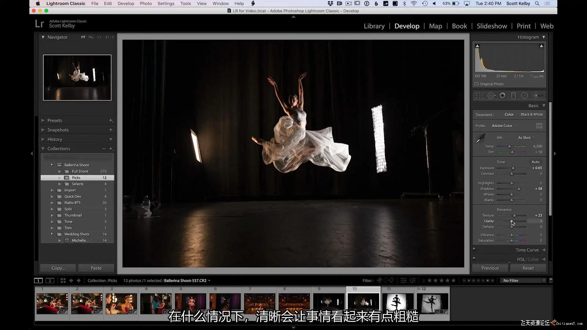The height and width of the screenshot is (330, 587).
Task: Select the Graduated Filter tool
Action: pos(513,96)
